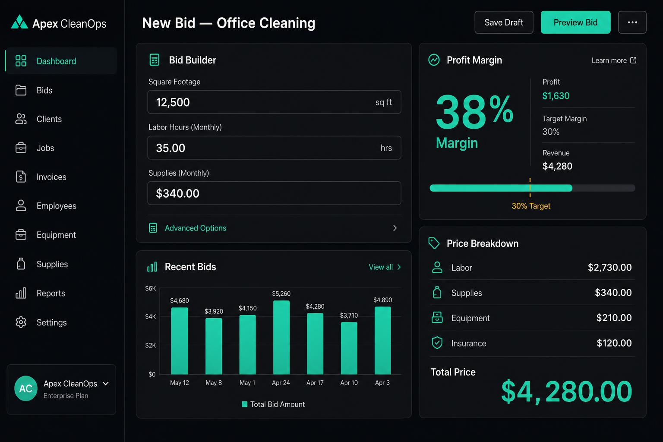Select Employees in sidebar

click(x=61, y=205)
